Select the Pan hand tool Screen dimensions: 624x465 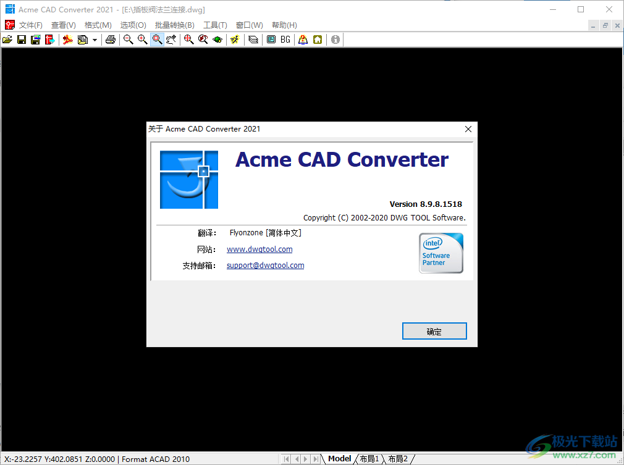click(x=172, y=40)
